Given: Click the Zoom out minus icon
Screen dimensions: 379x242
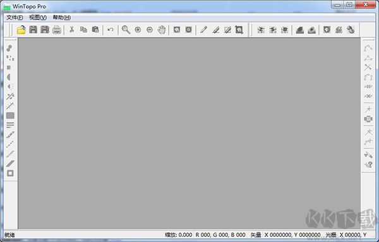Looking at the screenshot, I should coord(150,30).
